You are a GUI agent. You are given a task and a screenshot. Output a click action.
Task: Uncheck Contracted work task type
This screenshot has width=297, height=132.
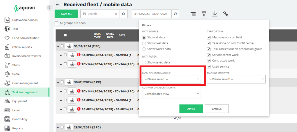209,61
